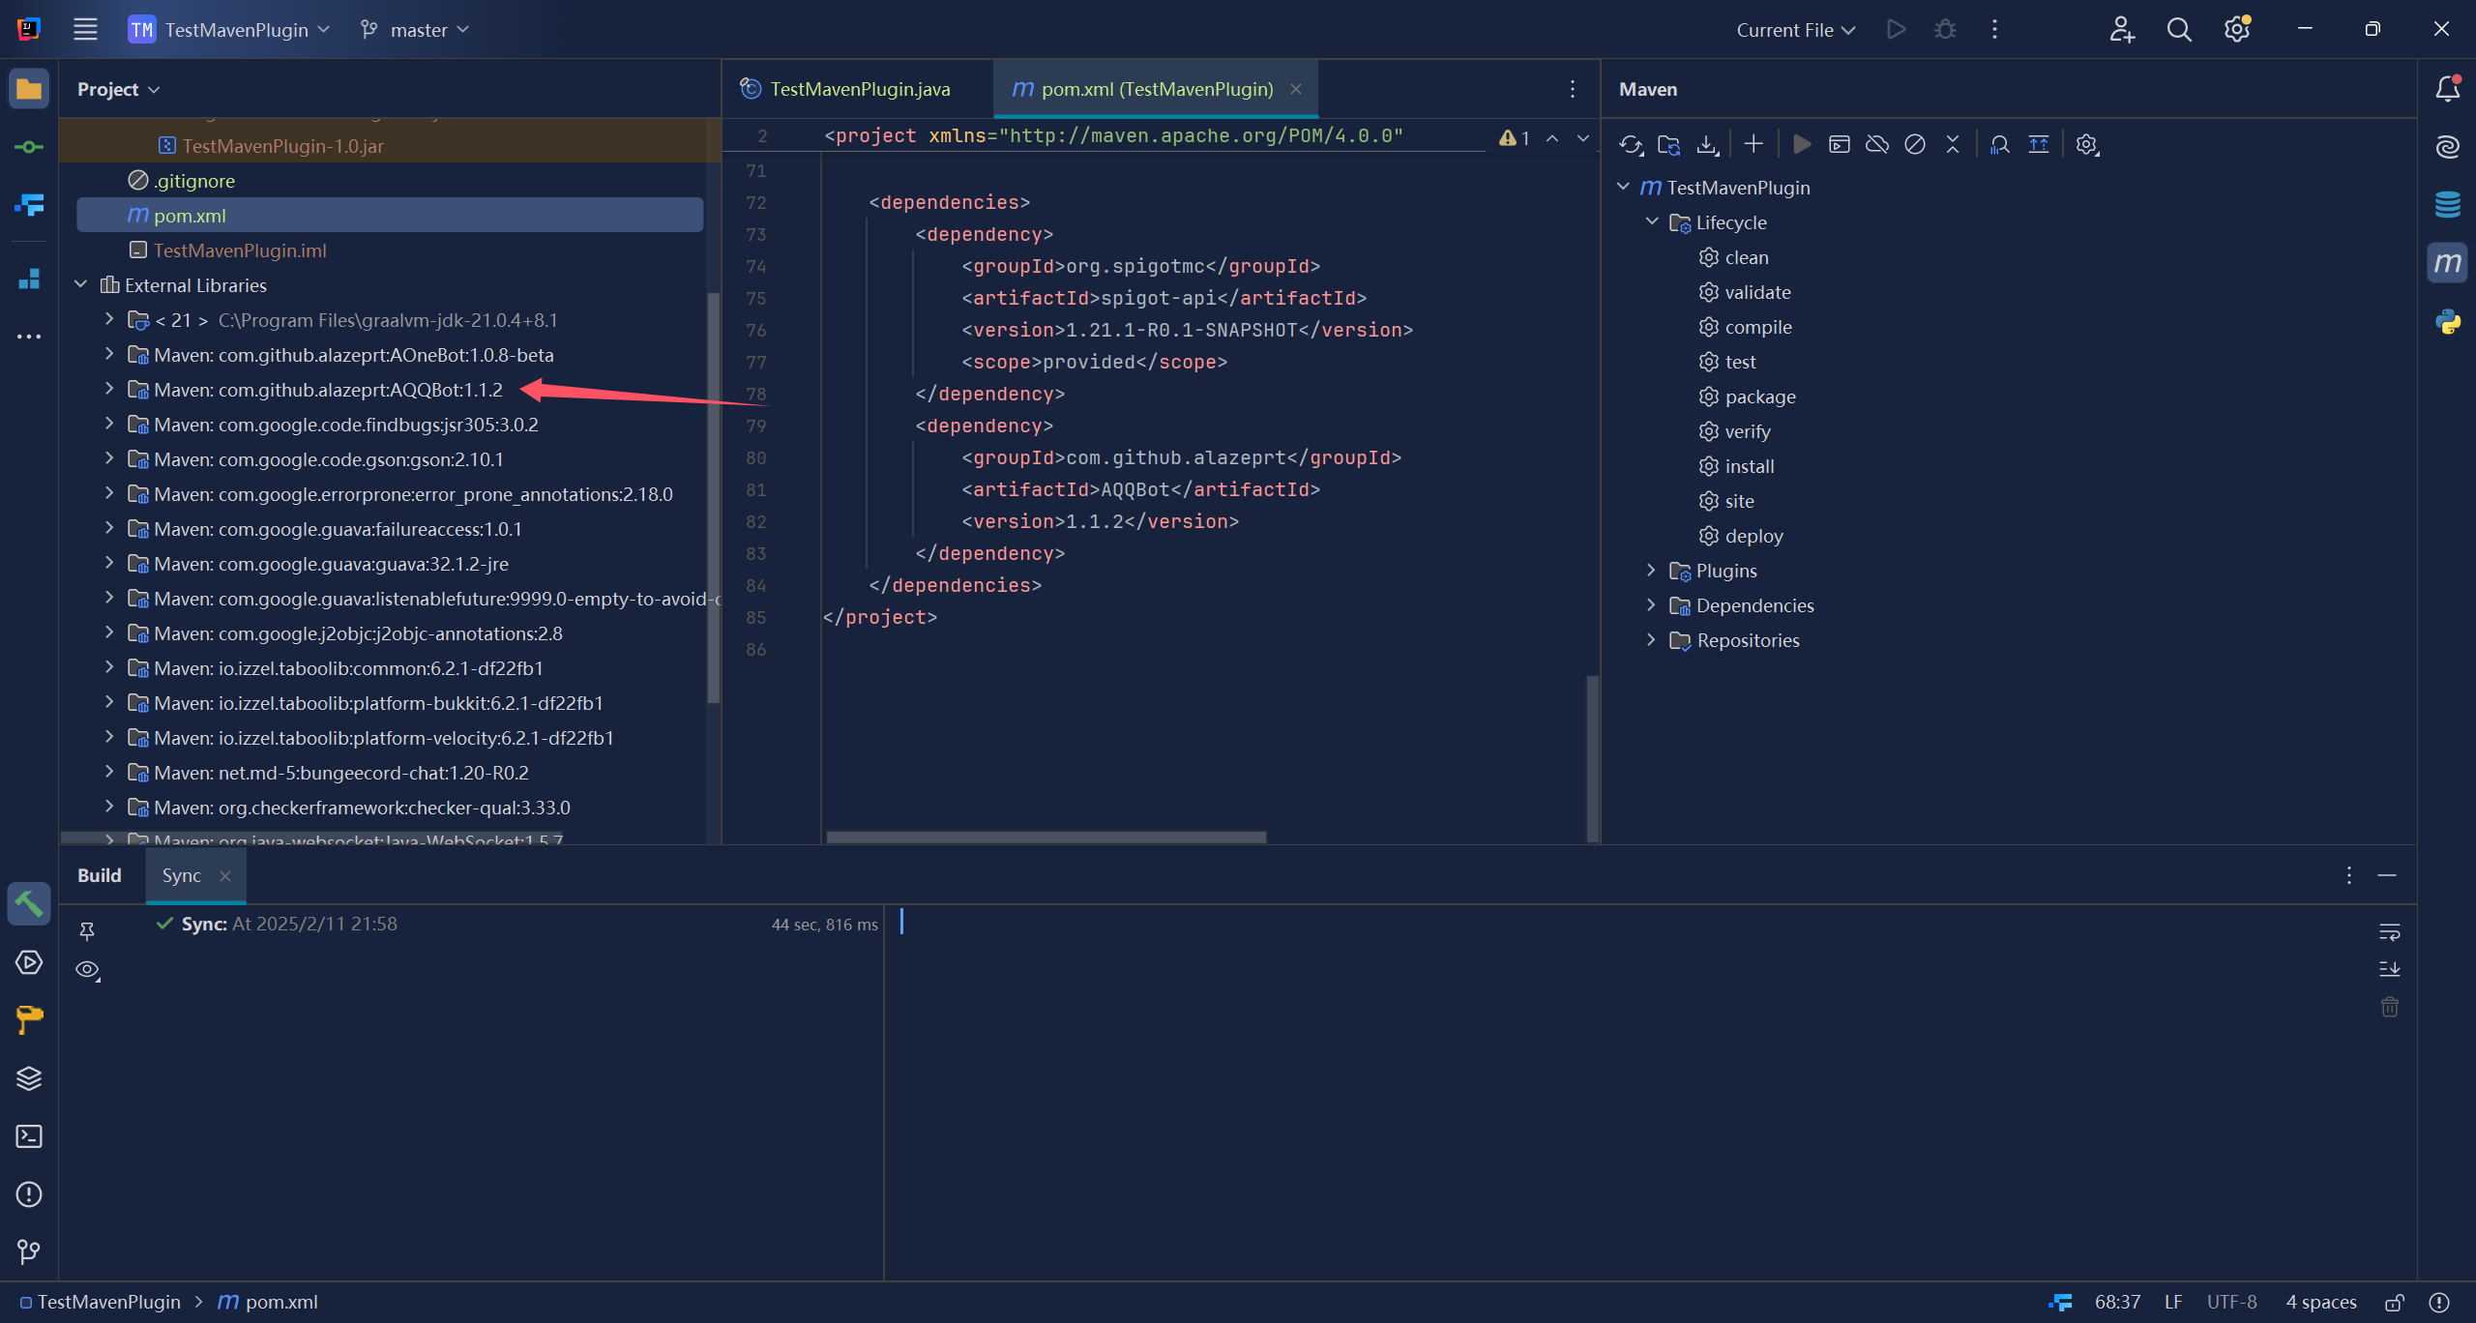Viewport: 2476px width, 1323px height.
Task: Click Code With Me add-user icon
Action: [x=2121, y=30]
